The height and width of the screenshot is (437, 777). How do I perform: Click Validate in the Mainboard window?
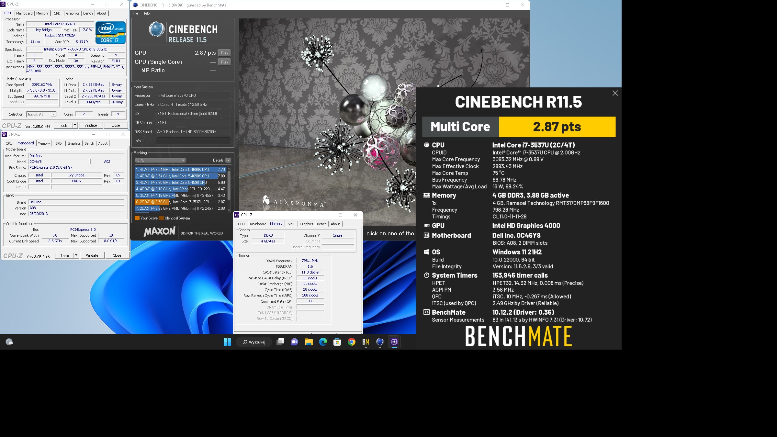click(92, 255)
